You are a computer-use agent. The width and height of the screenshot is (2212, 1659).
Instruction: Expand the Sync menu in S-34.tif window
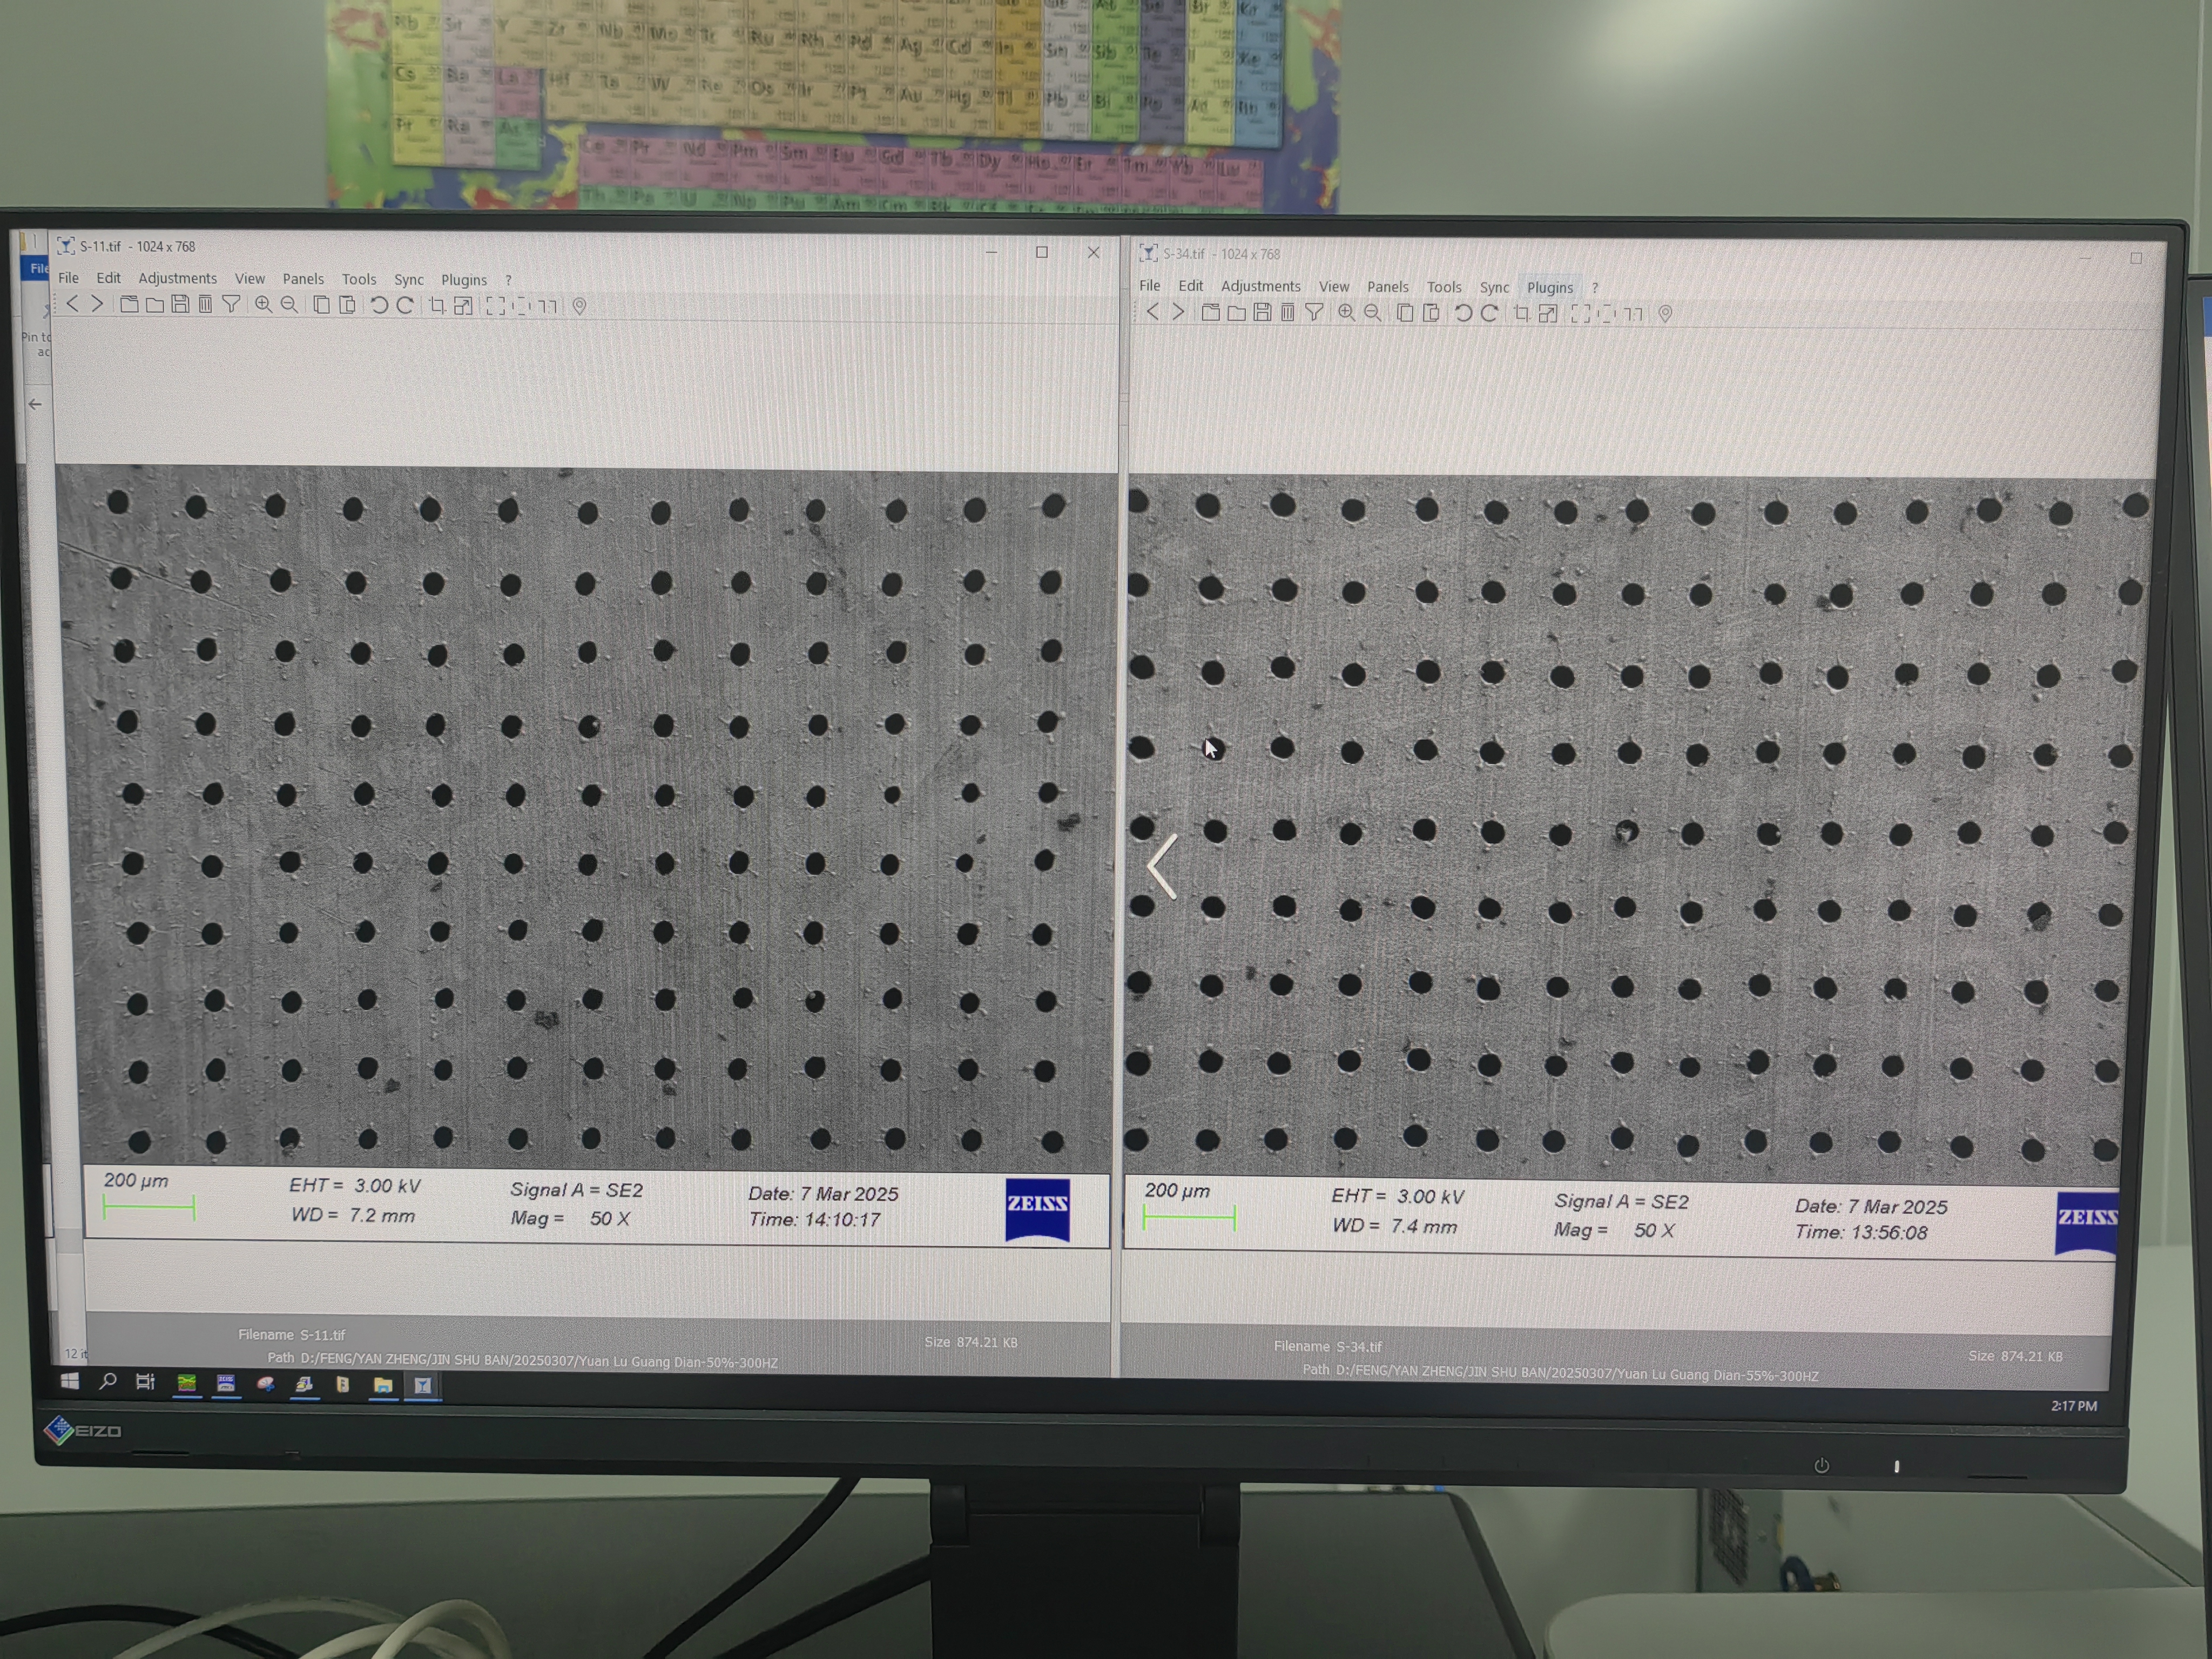pos(1494,287)
